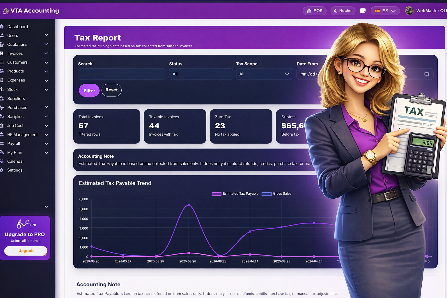The height and width of the screenshot is (298, 447).
Task: Click the WebMaster user avatar
Action: [x=409, y=11]
